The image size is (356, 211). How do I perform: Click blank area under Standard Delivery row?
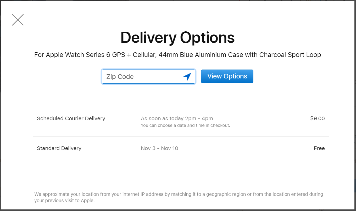181,175
